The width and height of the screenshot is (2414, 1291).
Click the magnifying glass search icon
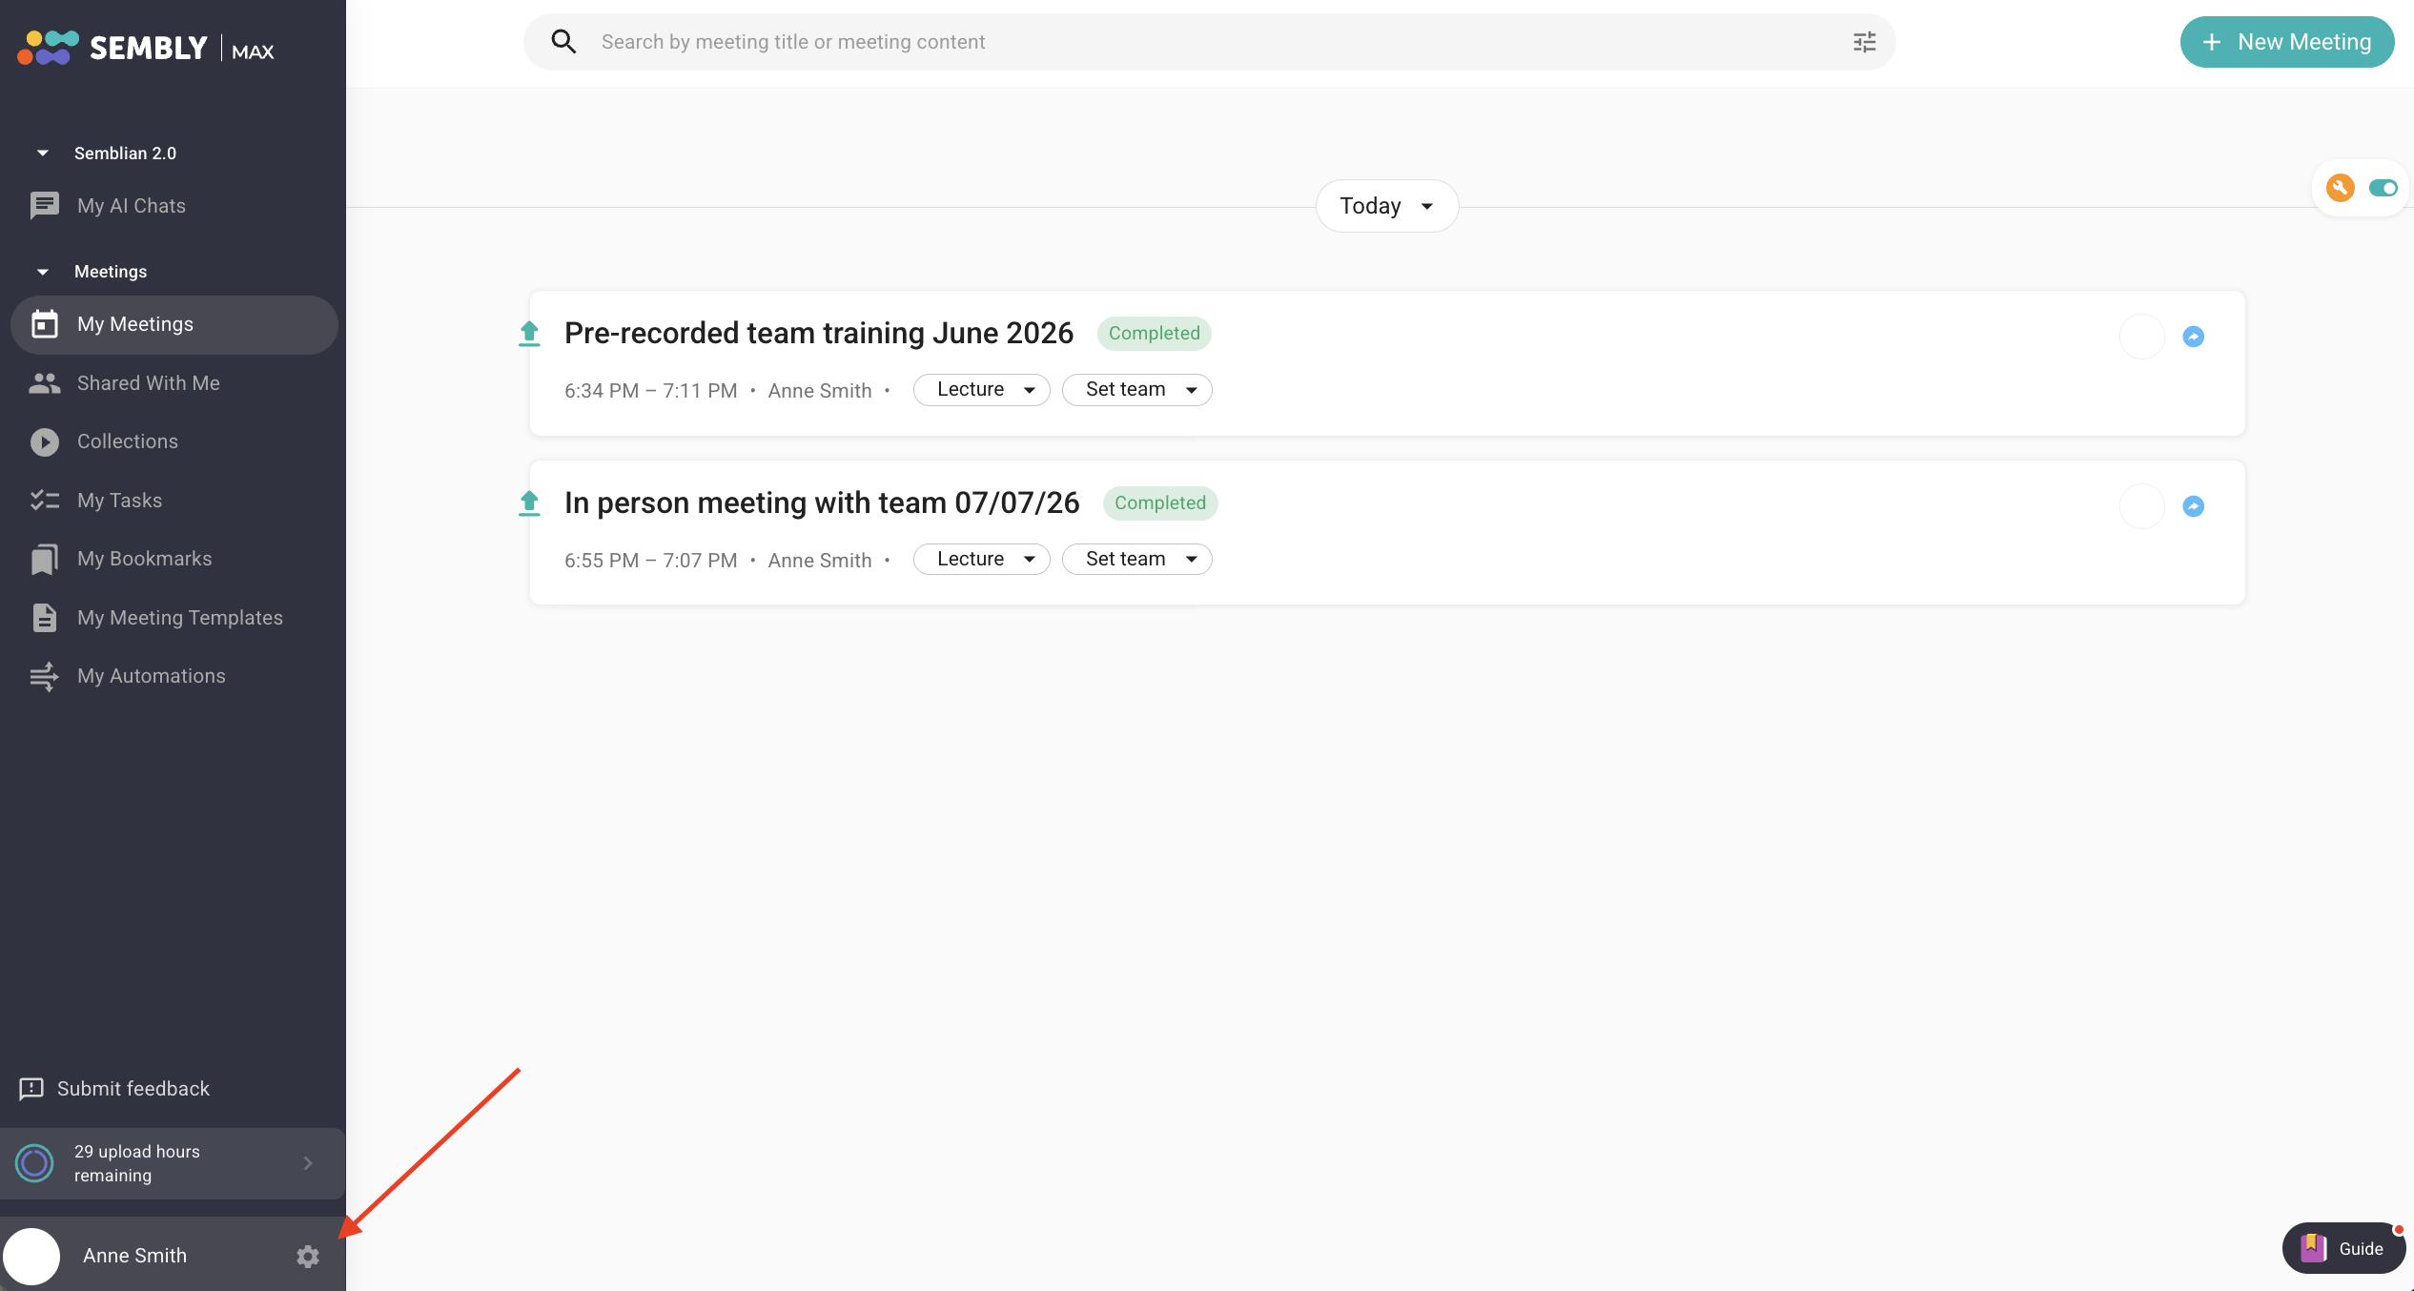pyautogui.click(x=563, y=42)
